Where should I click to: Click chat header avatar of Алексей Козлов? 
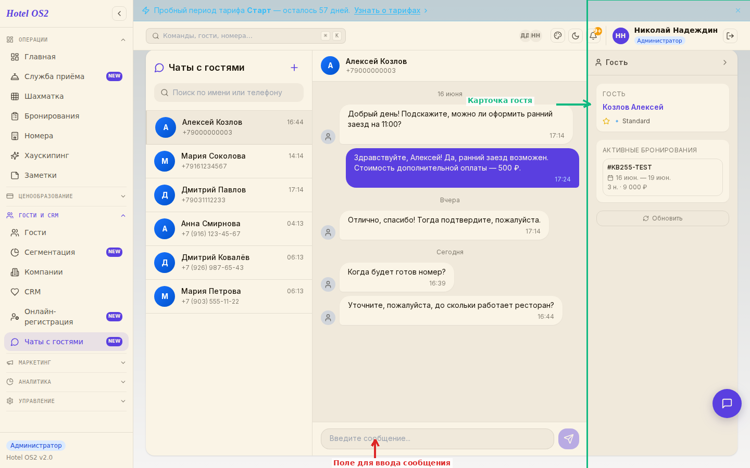[330, 66]
